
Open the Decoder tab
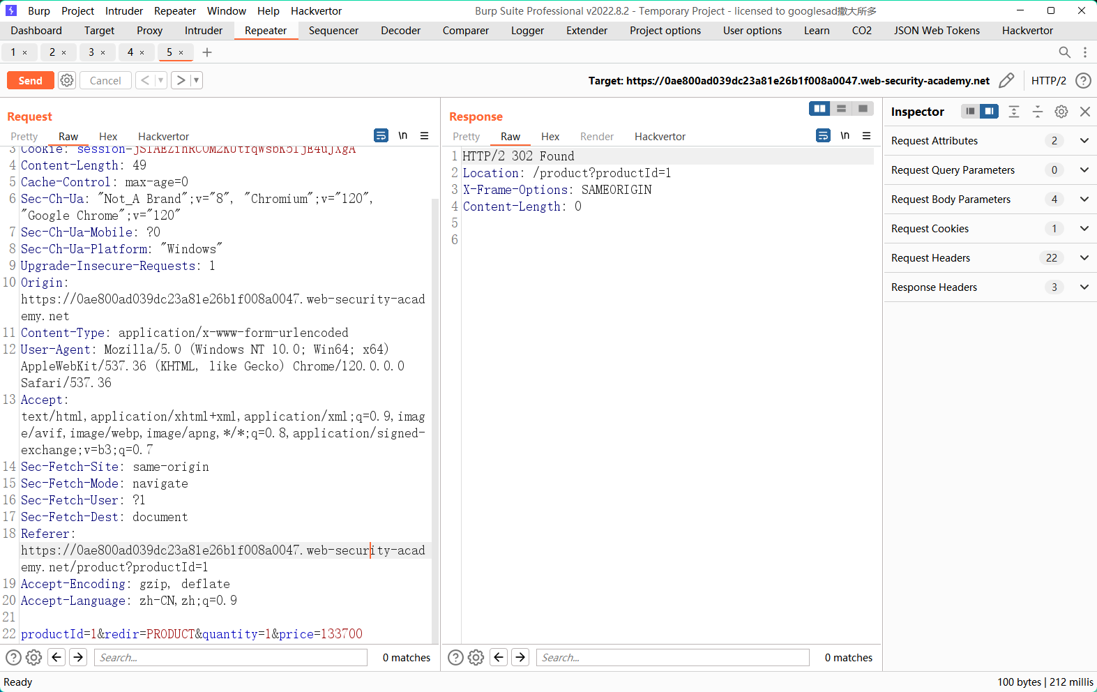click(401, 31)
